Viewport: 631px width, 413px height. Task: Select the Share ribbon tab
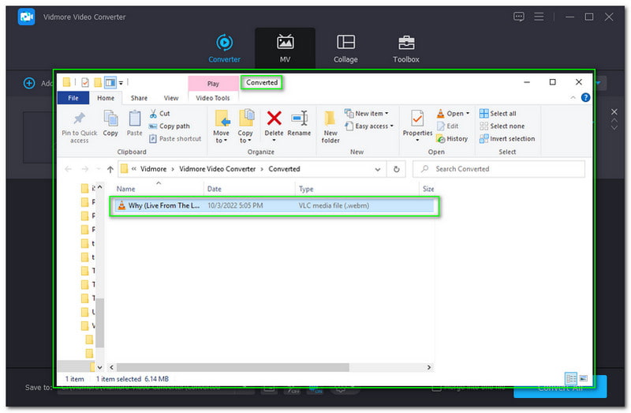139,98
